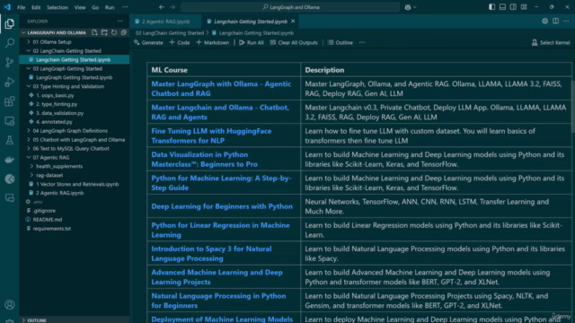Open the Explorer view in activity bar
Image resolution: width=575 pixels, height=323 pixels.
pyautogui.click(x=10, y=24)
